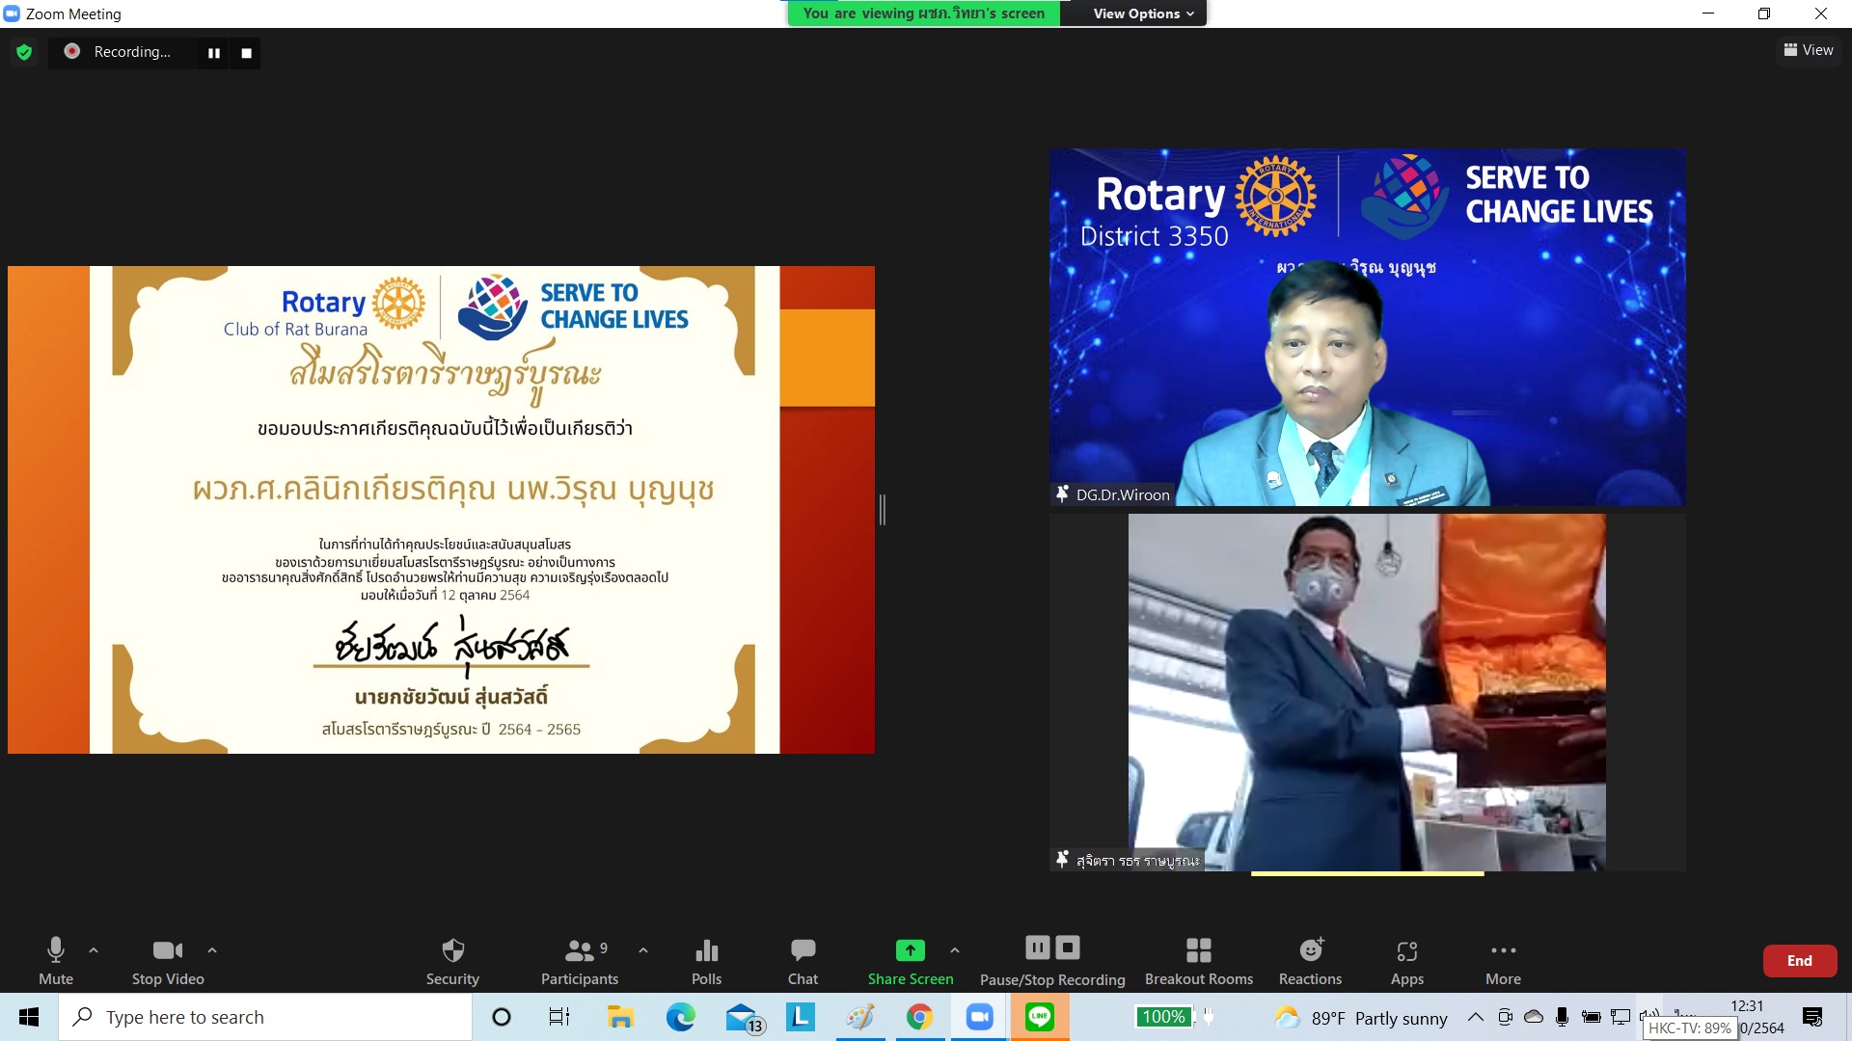1852x1041 pixels.
Task: Open Google Chrome from taskbar
Action: click(919, 1017)
